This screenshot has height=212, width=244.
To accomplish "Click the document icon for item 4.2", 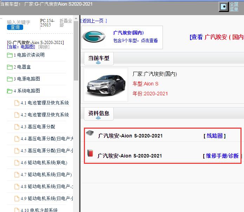I will click(17, 115).
